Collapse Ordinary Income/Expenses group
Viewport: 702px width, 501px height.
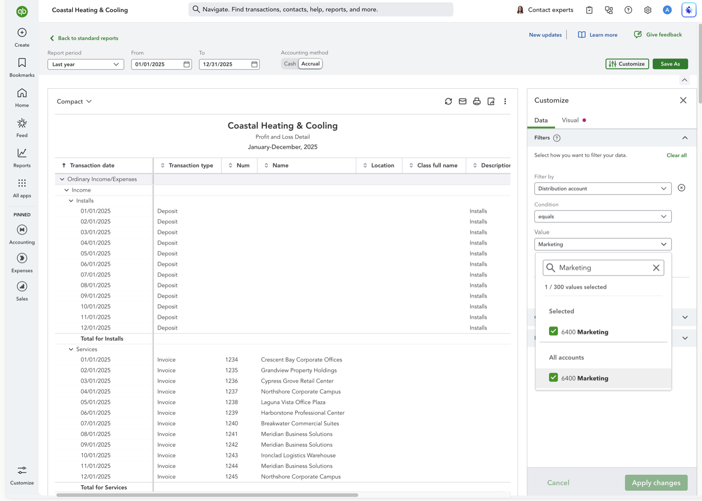[62, 179]
